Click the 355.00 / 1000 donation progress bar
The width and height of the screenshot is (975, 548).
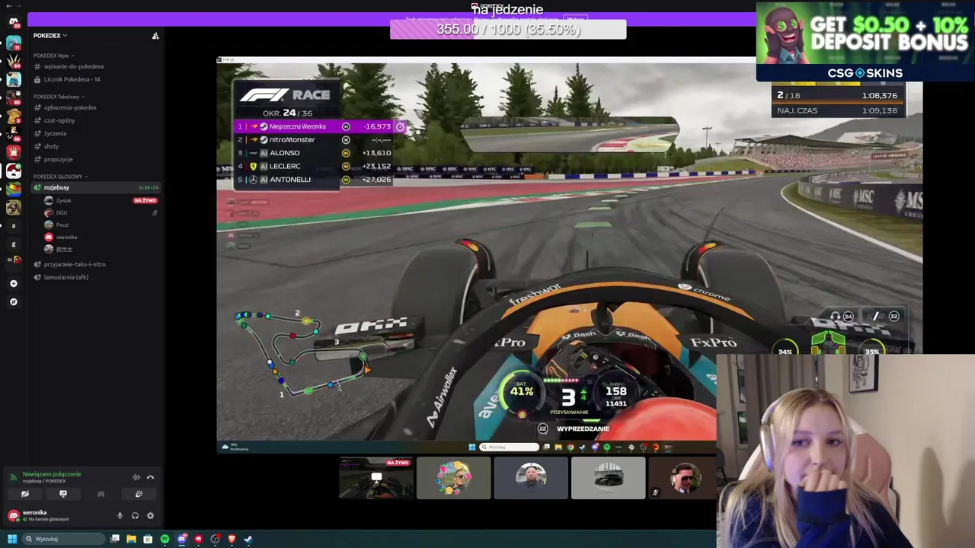[x=508, y=30]
